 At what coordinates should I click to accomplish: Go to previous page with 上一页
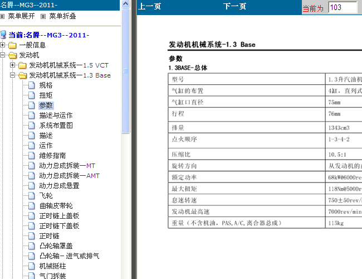point(149,6)
